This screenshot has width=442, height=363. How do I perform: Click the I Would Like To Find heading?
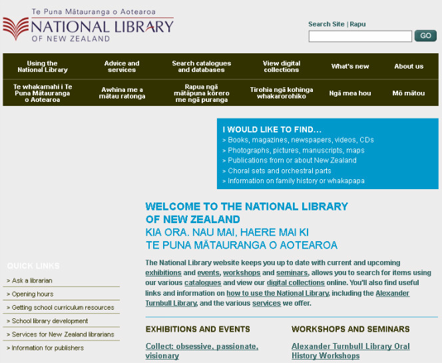[272, 130]
